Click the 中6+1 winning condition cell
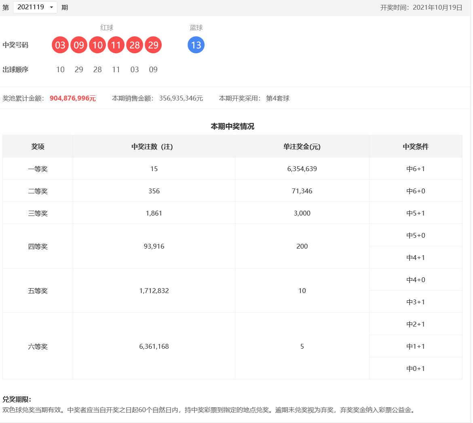This screenshot has height=423, width=473. click(x=416, y=169)
